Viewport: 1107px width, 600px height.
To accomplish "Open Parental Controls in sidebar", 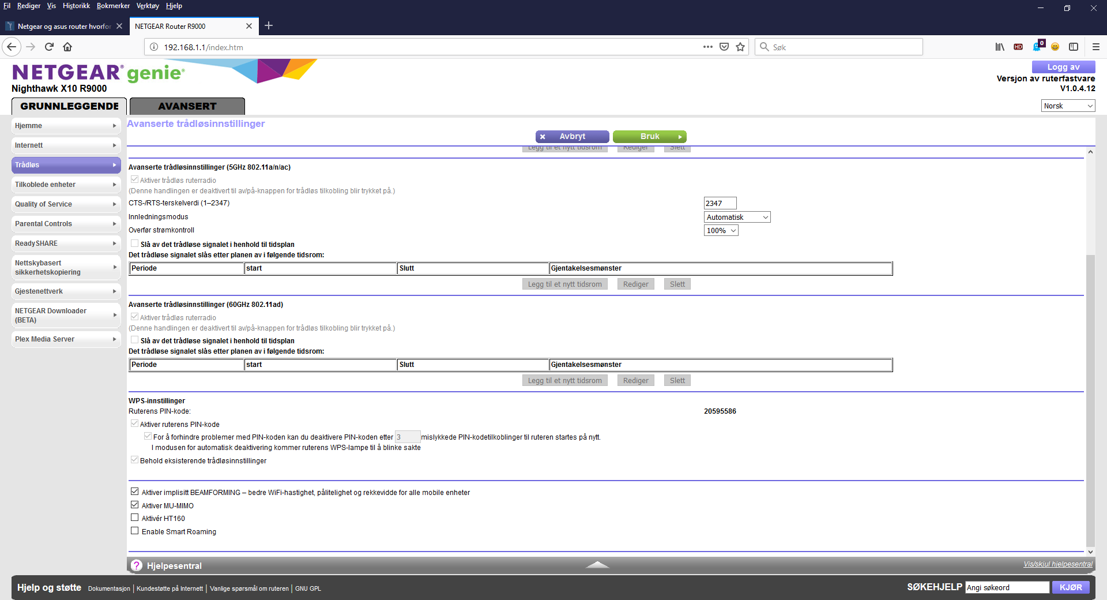I will tap(66, 223).
